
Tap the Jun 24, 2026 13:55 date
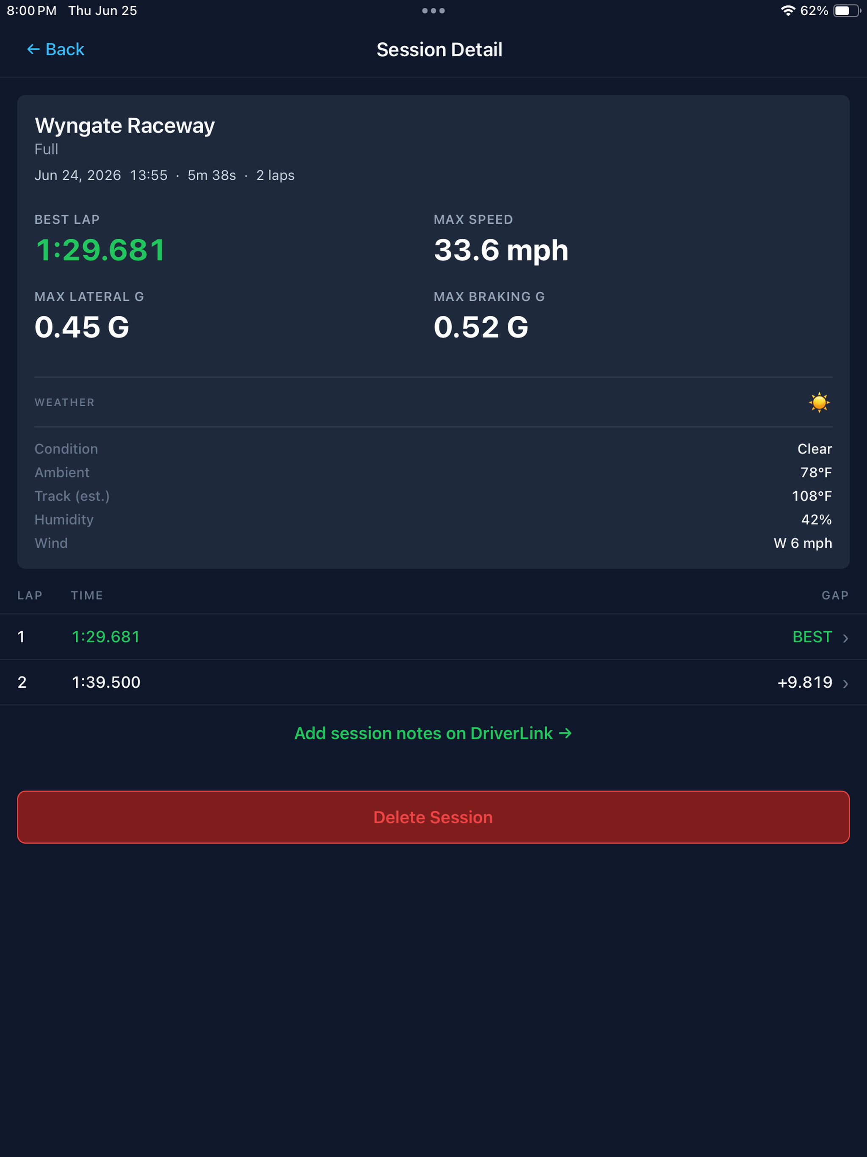point(101,175)
